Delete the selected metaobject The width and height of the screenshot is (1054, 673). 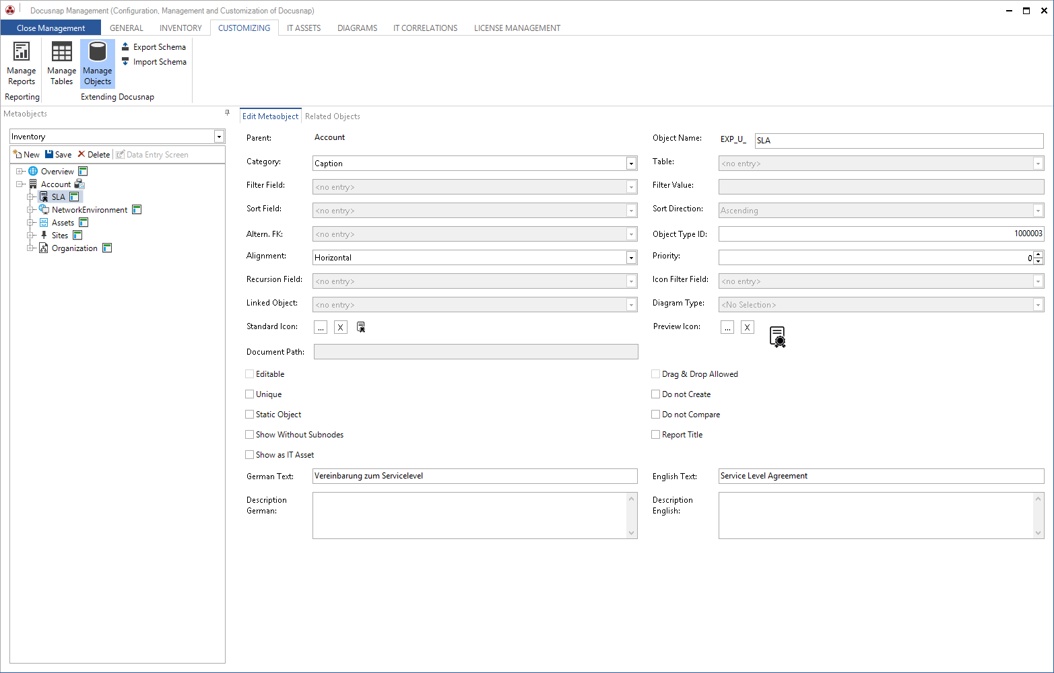(94, 155)
